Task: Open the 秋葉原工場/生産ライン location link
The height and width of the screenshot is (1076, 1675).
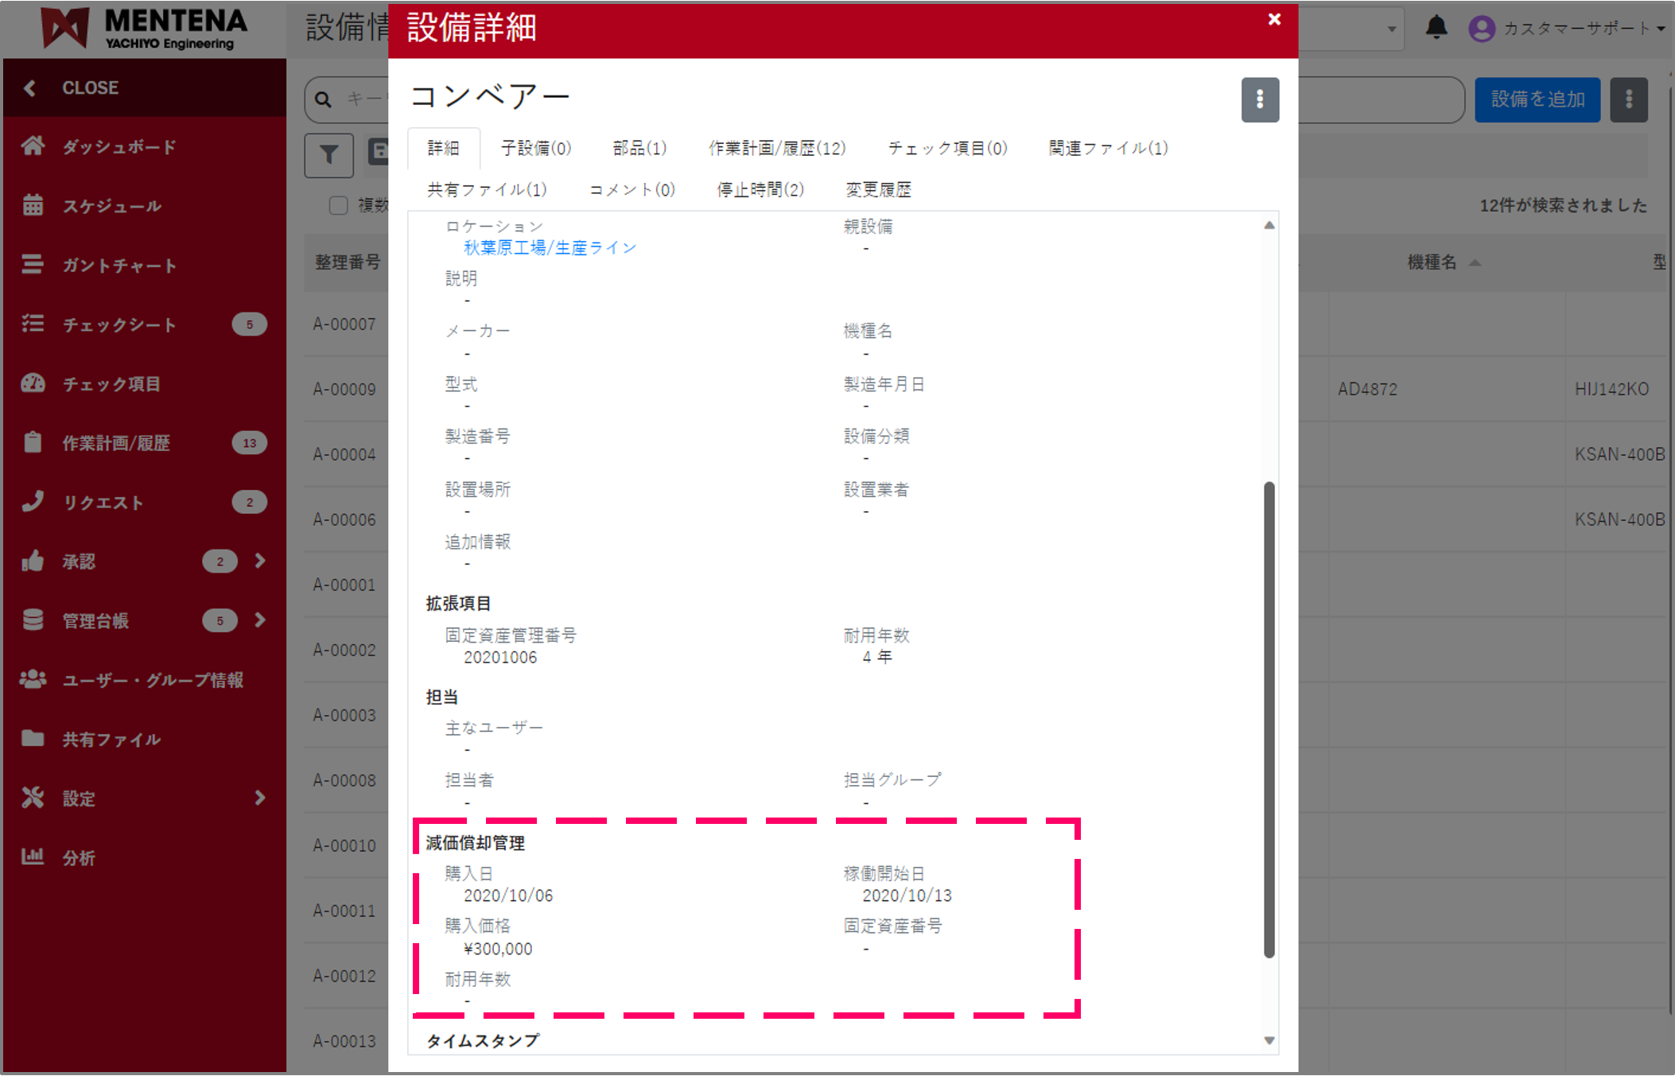Action: click(x=550, y=248)
